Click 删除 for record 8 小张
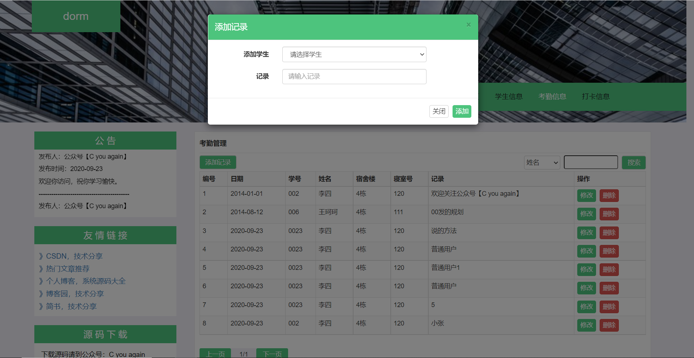The image size is (694, 358). [609, 325]
